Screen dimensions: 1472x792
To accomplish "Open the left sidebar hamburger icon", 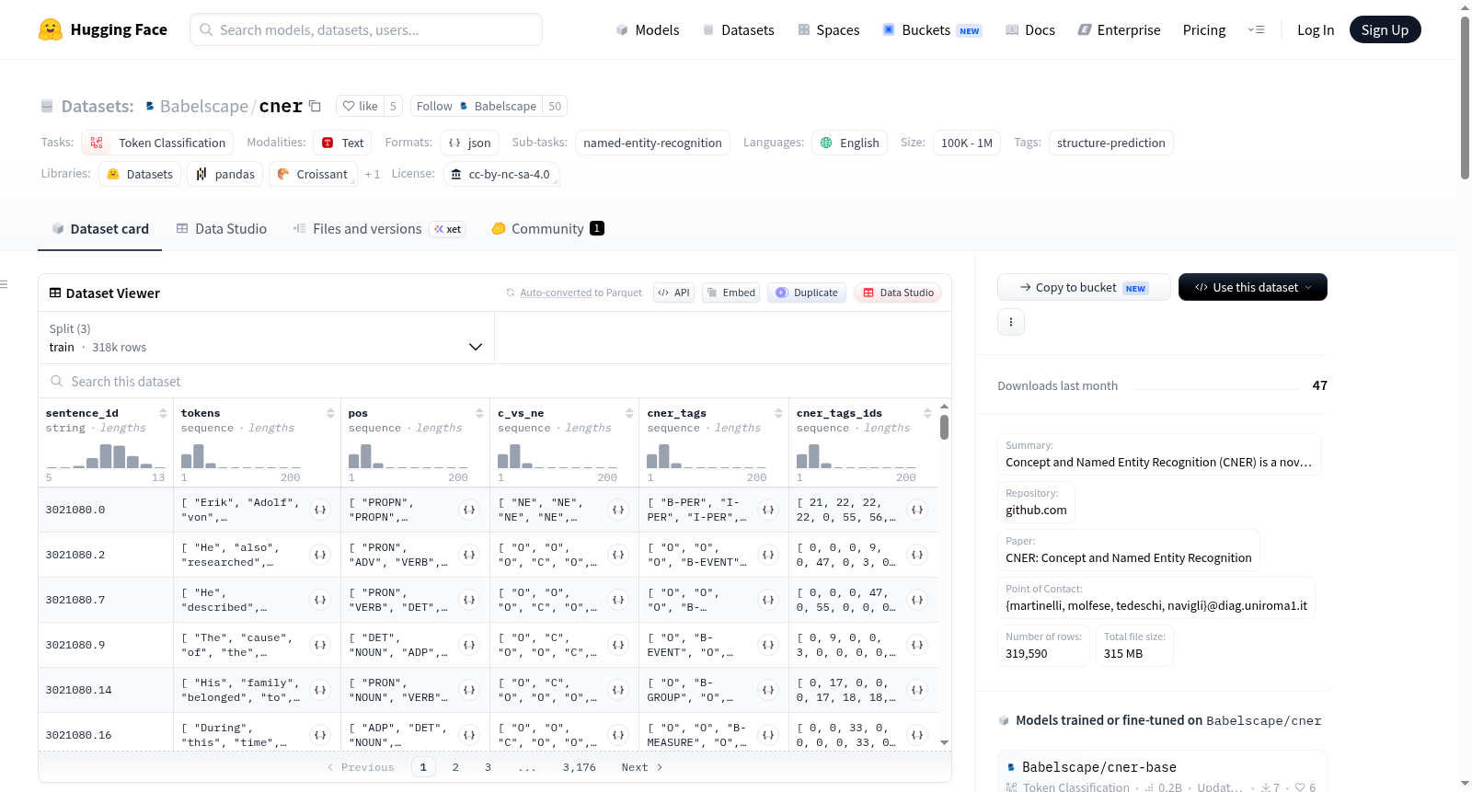I will (x=4, y=284).
